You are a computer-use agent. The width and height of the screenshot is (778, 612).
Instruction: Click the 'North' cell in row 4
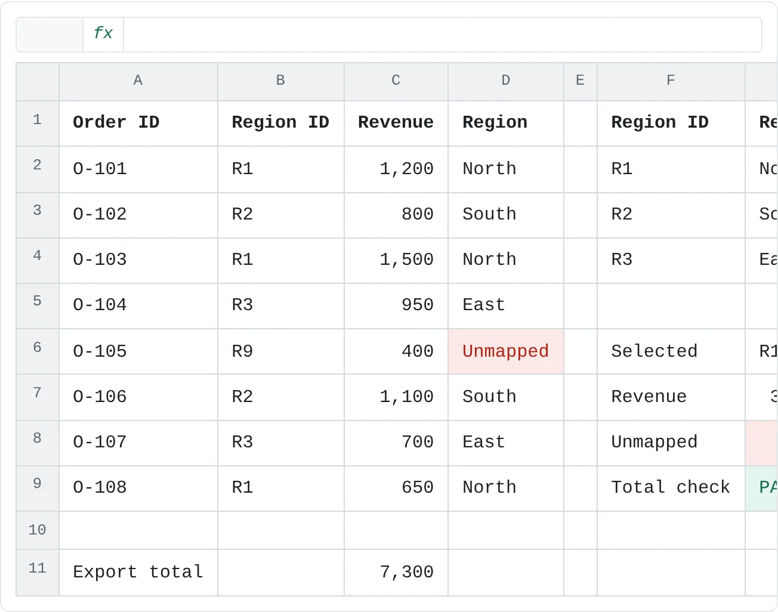coord(506,260)
